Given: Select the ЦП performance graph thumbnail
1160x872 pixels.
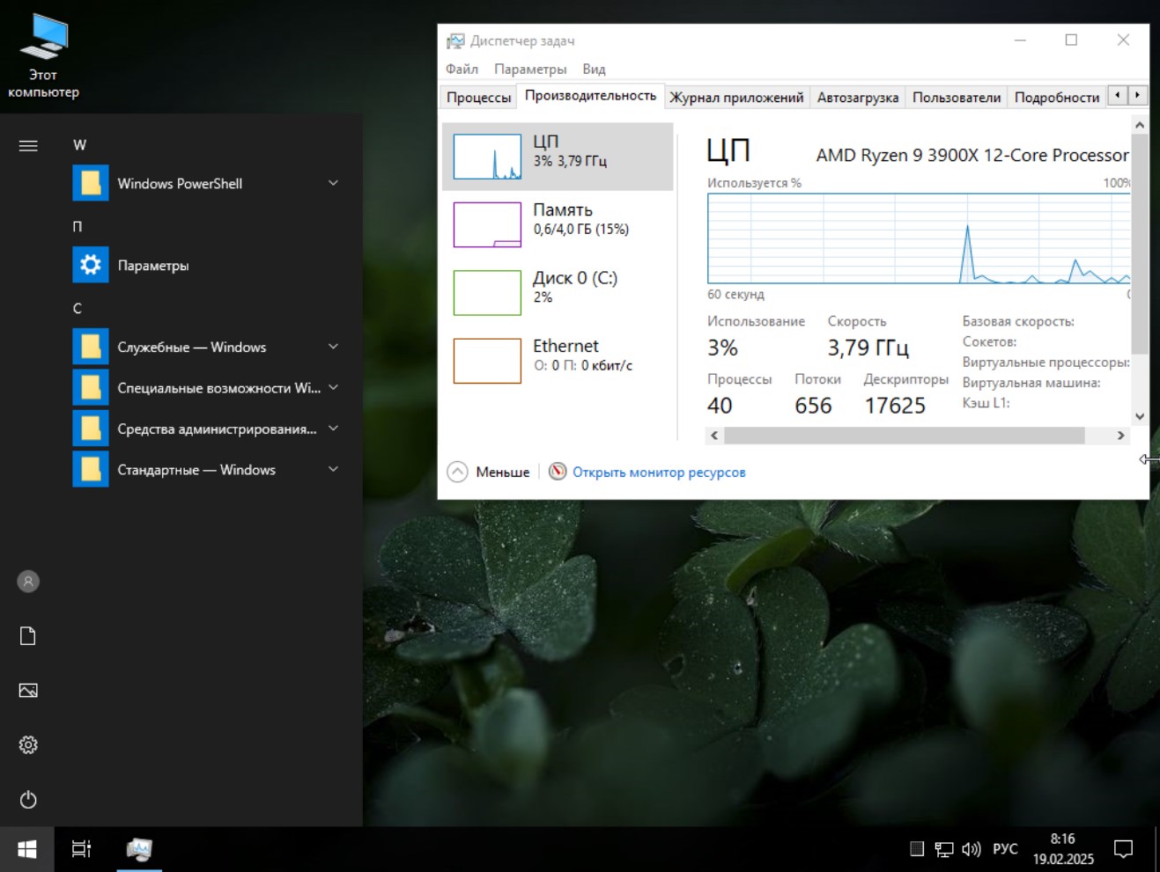Looking at the screenshot, I should tap(487, 157).
